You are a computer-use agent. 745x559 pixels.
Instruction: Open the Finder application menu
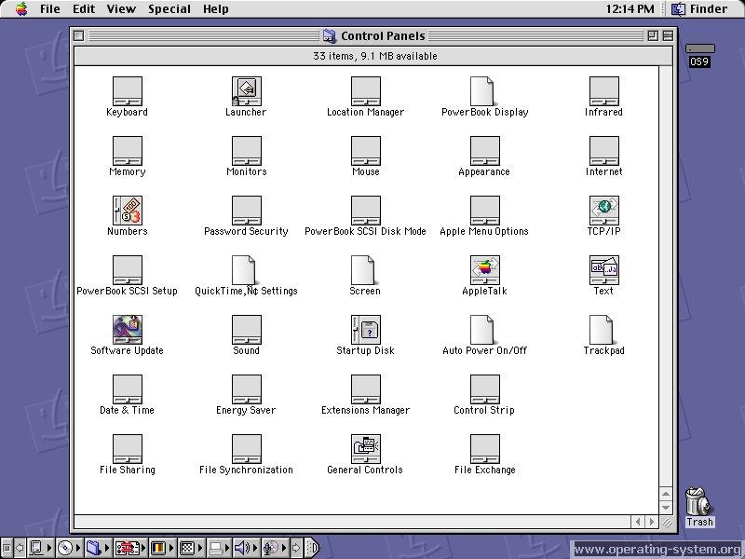click(699, 8)
